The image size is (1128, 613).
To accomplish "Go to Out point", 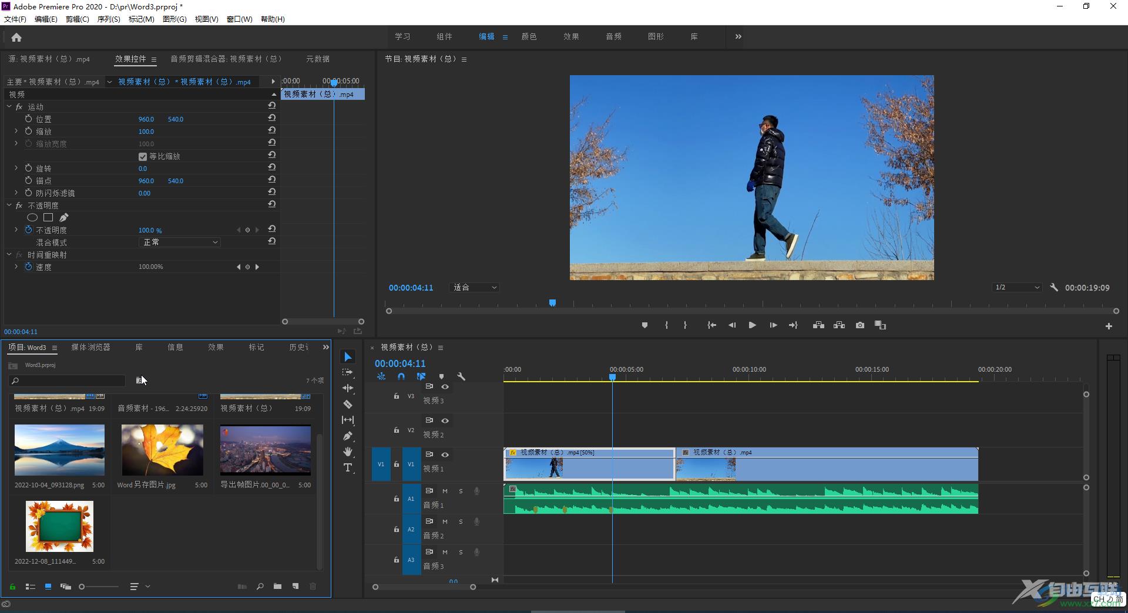I will click(793, 325).
